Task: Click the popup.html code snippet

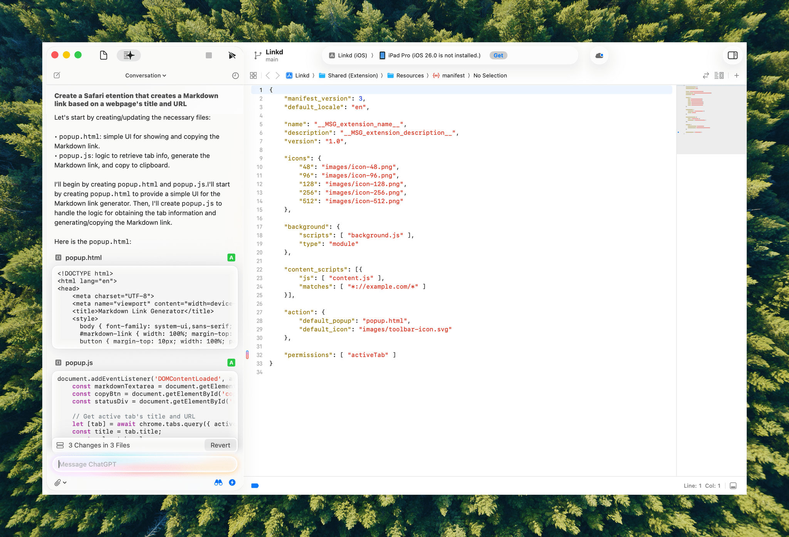Action: click(145, 307)
